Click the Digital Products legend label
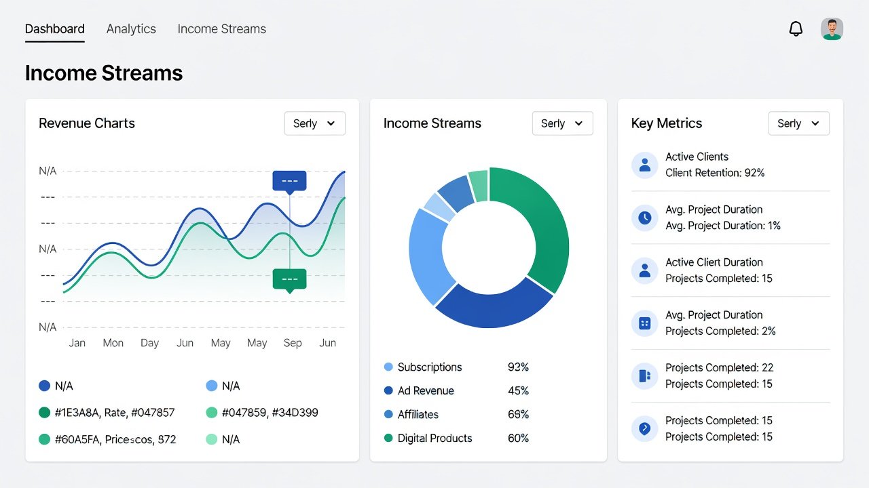Viewport: 869px width, 488px height. click(434, 438)
